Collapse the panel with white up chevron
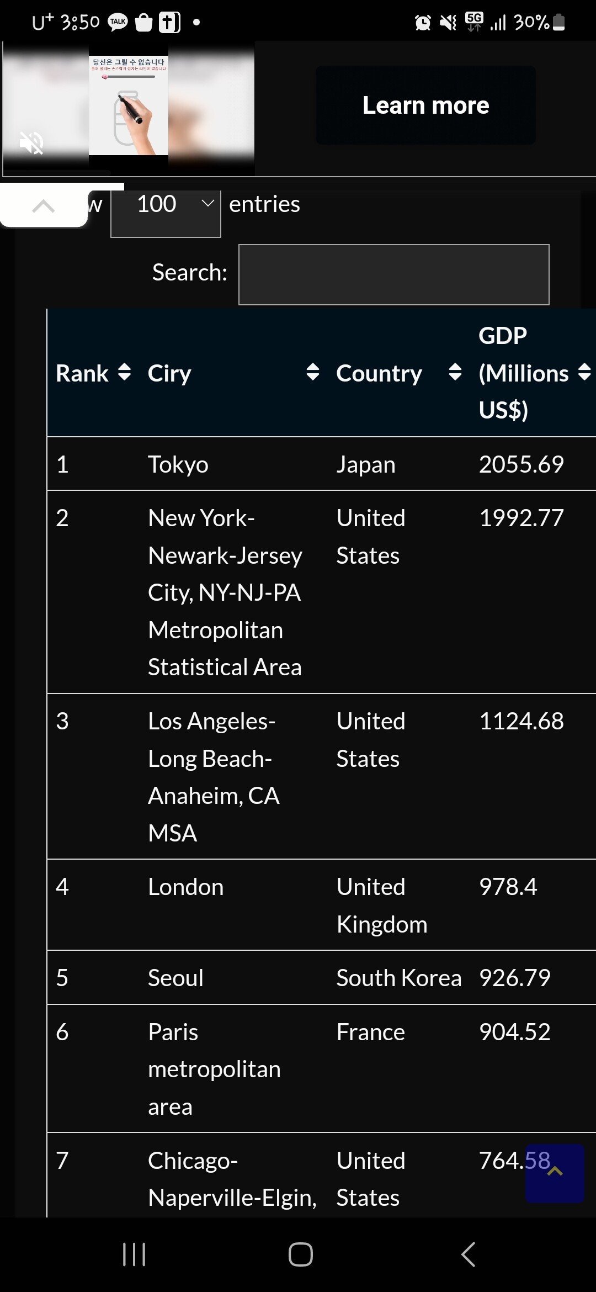The width and height of the screenshot is (596, 1292). 44,206
